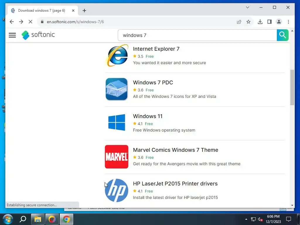Screen dimensions: 300x225
Task: Click the green search magnifier button
Action: click(x=282, y=35)
